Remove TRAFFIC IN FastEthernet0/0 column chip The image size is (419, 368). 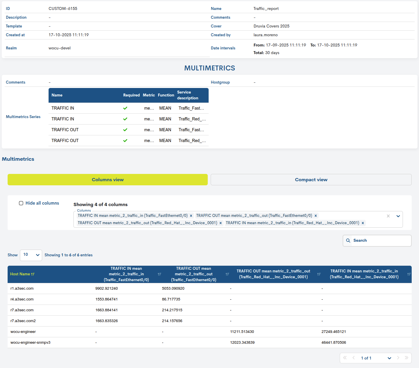coord(191,216)
